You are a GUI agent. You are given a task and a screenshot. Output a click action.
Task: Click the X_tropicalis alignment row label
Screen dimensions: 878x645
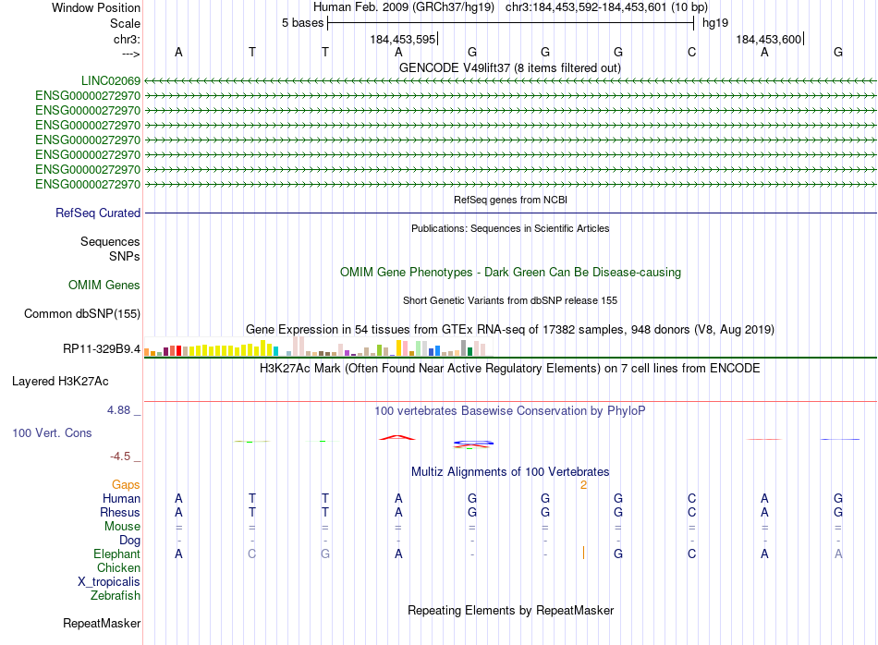pos(109,582)
